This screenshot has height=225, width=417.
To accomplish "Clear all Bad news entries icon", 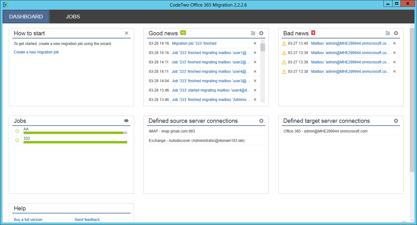I will click(x=388, y=33).
